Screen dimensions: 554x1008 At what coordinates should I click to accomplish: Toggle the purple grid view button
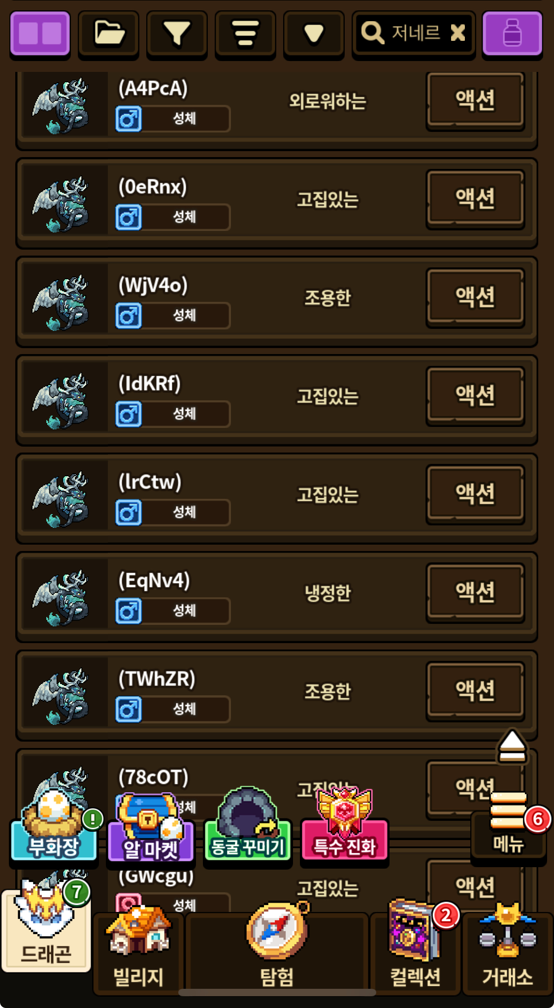tap(40, 33)
